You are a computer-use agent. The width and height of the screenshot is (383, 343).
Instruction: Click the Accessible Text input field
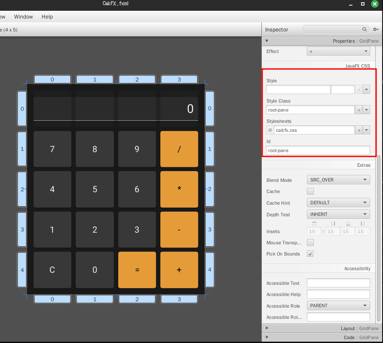pyautogui.click(x=338, y=283)
